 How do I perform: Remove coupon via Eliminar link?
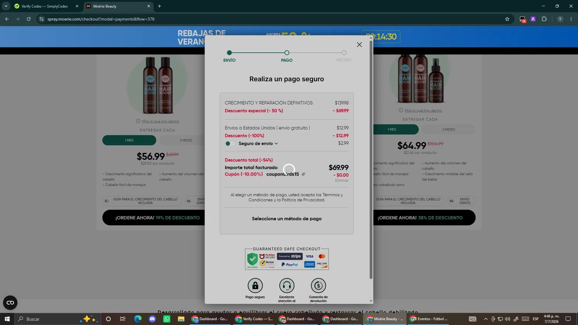coord(341,181)
